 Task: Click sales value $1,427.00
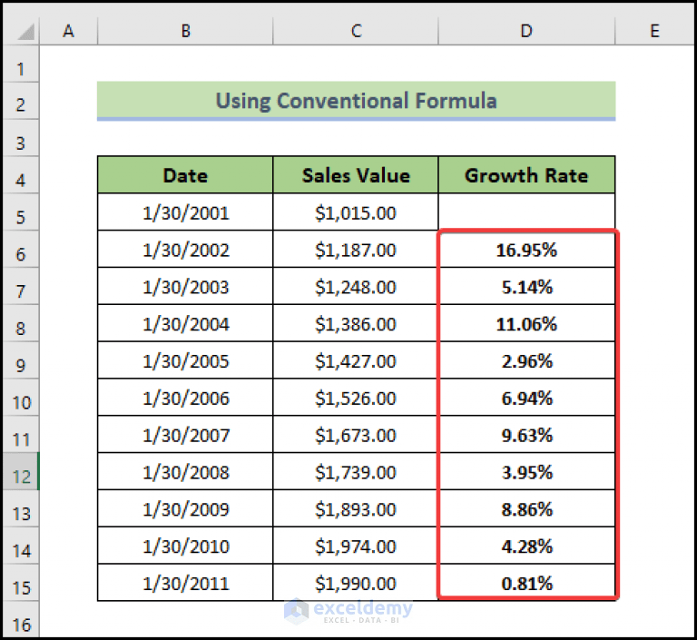(356, 360)
